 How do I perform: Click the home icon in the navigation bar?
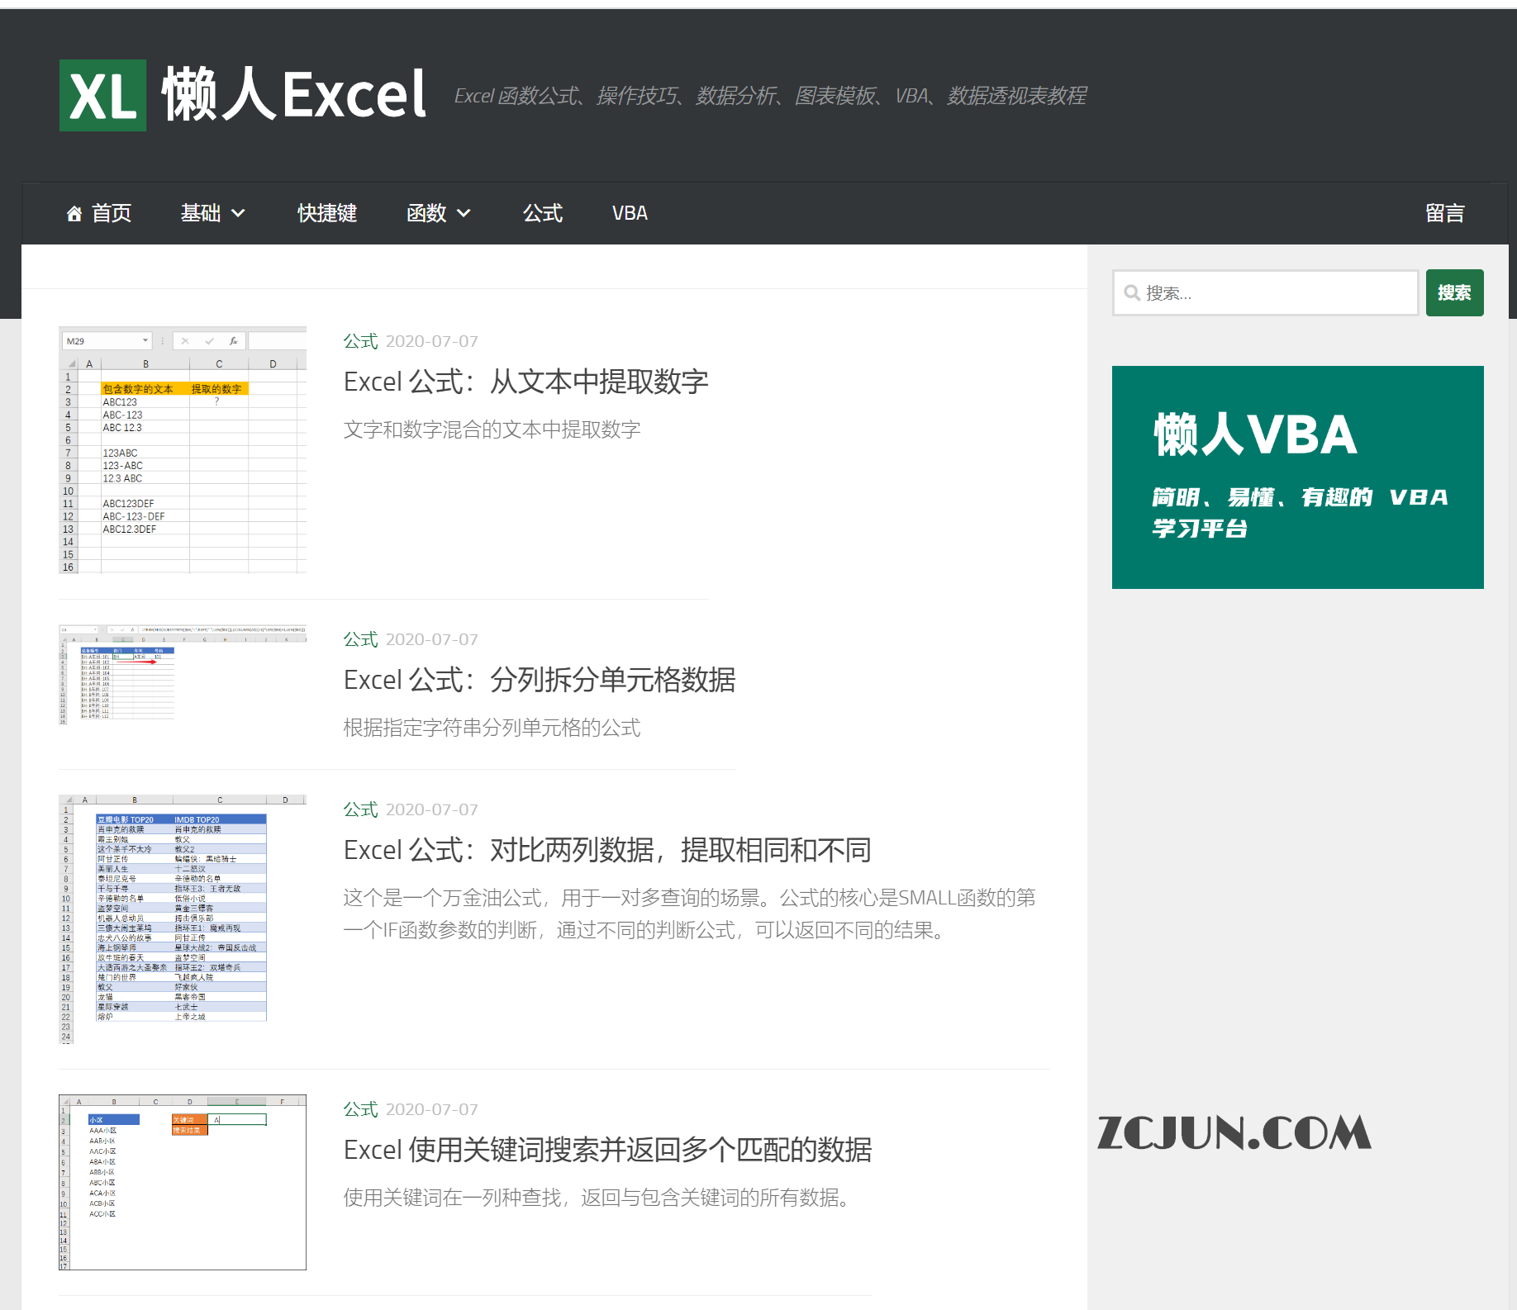[x=73, y=213]
